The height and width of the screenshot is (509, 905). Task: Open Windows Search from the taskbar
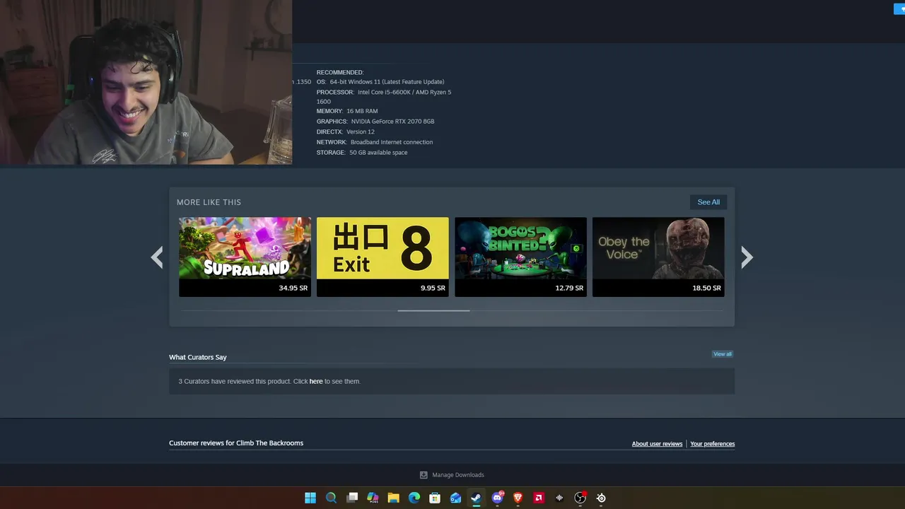331,498
